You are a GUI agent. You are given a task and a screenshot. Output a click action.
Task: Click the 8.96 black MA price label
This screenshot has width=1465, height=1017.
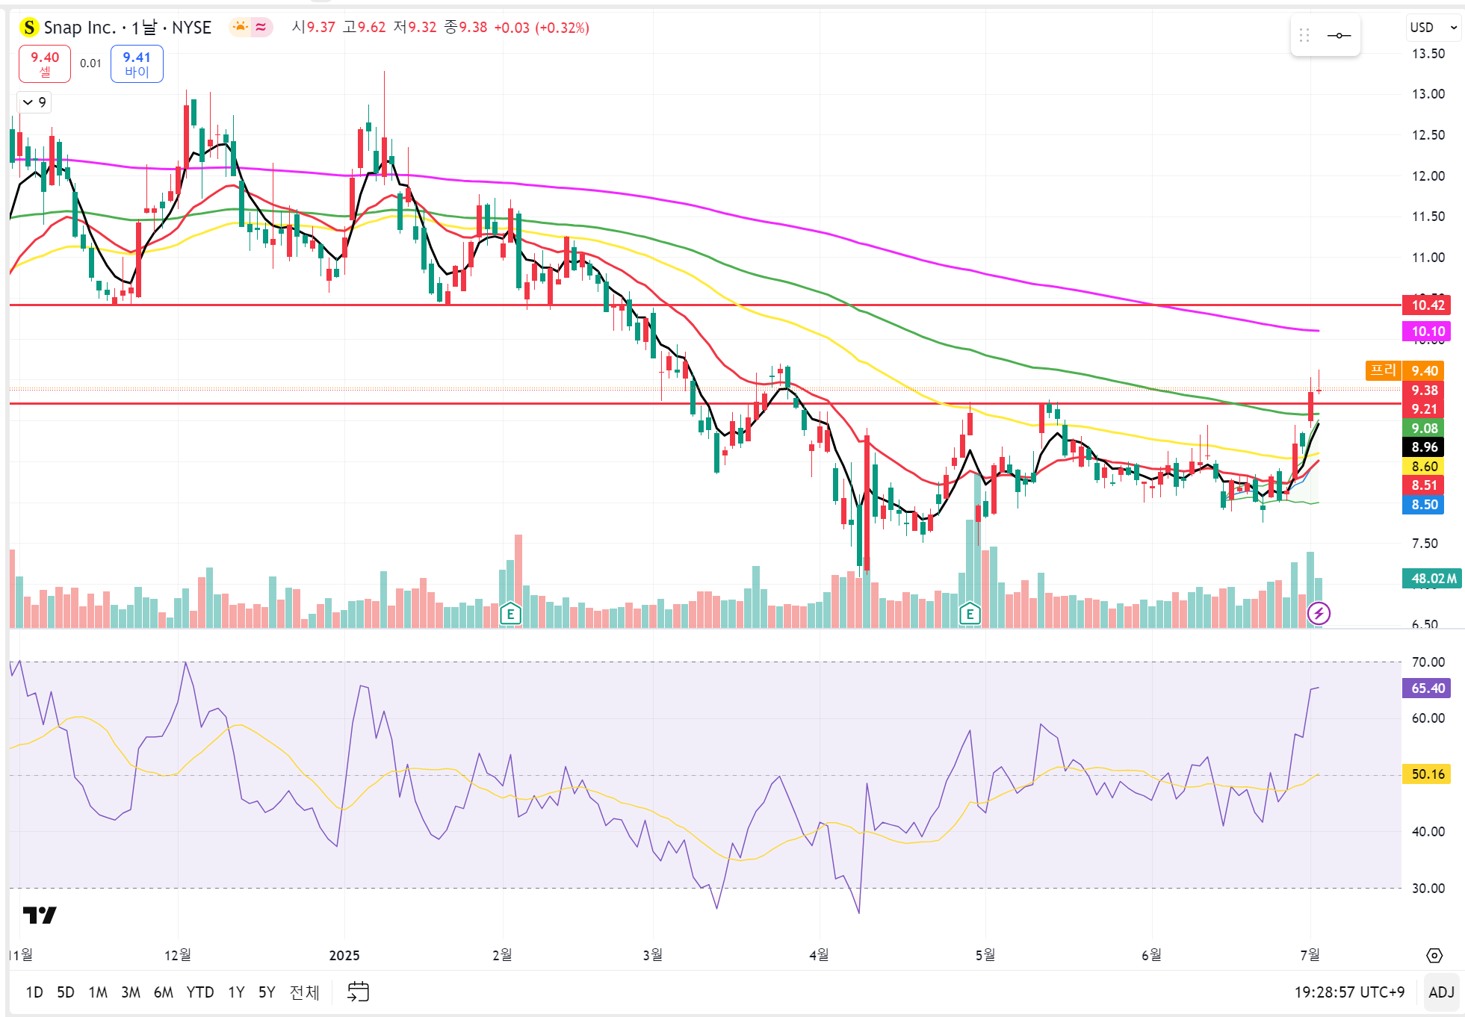click(x=1424, y=447)
